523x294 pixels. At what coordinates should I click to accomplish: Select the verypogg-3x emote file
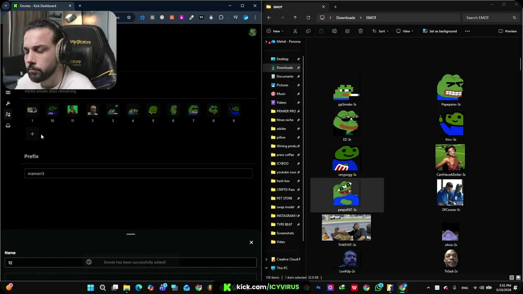click(x=347, y=161)
